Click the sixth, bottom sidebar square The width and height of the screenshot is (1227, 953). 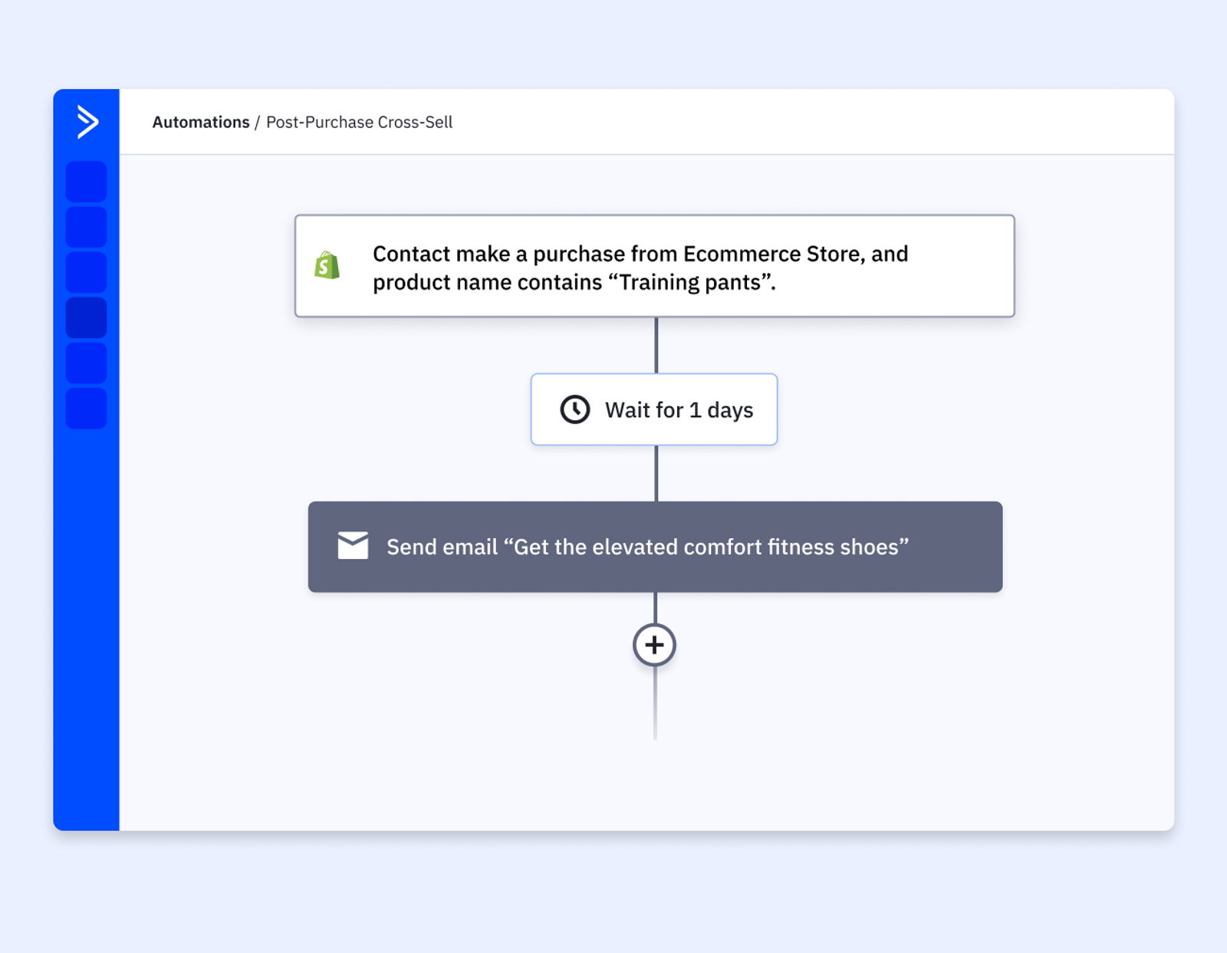(86, 408)
